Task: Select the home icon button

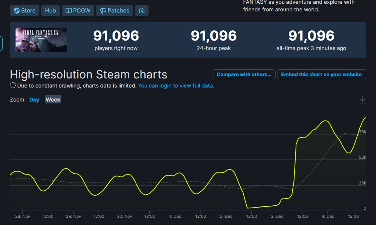Action: (142, 11)
